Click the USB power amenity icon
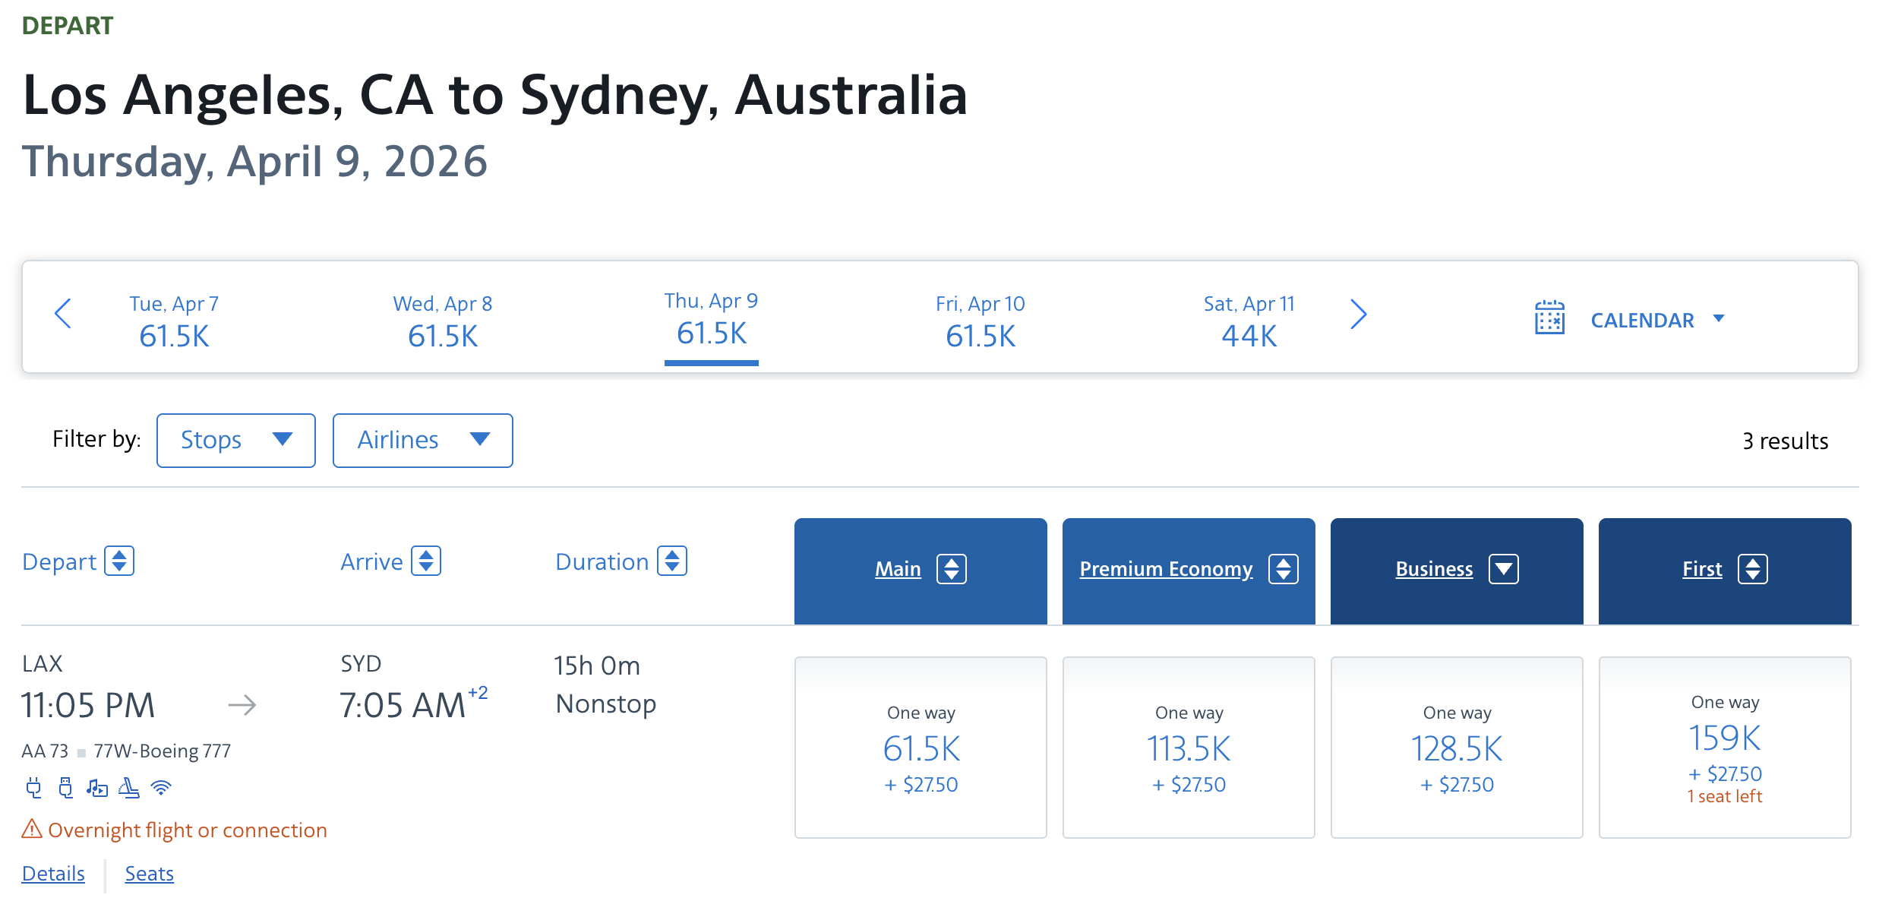This screenshot has width=1879, height=898. click(66, 788)
